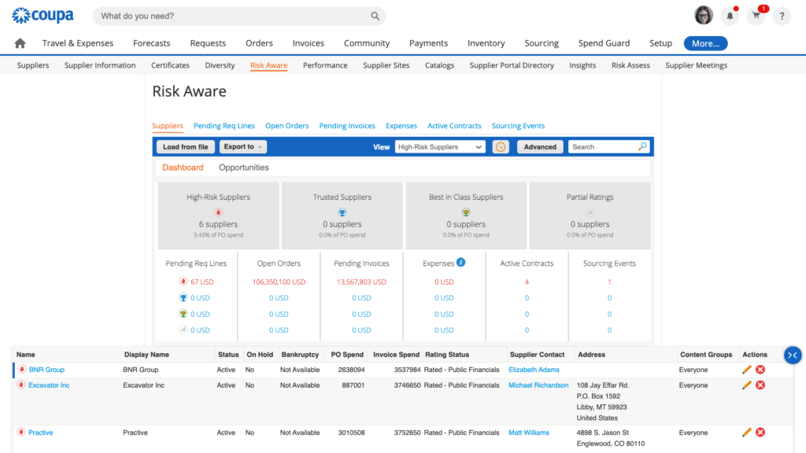The width and height of the screenshot is (806, 453).
Task: Click the magnifier icon in top search bar
Action: point(375,16)
